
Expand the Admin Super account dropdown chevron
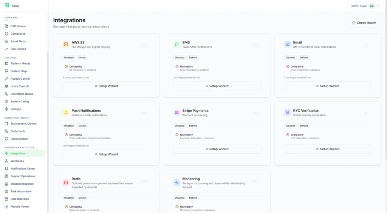tap(378, 6)
